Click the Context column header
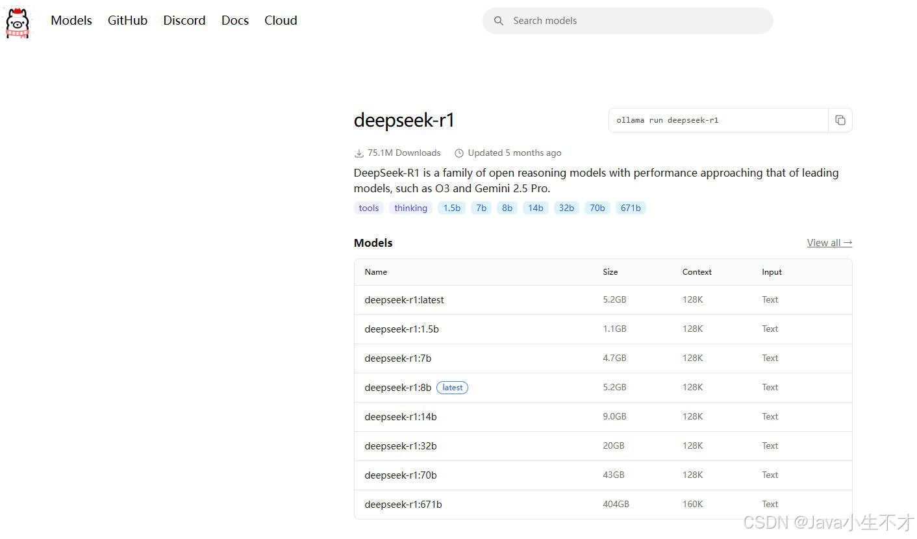The image size is (917, 539). (x=697, y=272)
